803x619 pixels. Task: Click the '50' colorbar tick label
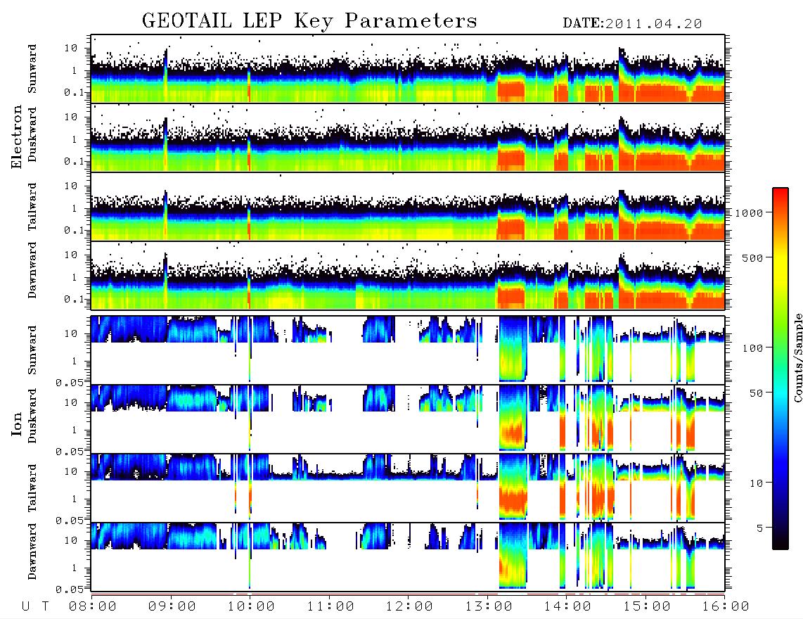pyautogui.click(x=756, y=393)
